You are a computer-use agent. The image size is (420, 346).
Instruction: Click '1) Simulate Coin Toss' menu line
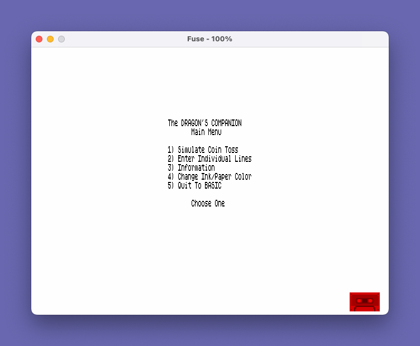203,150
